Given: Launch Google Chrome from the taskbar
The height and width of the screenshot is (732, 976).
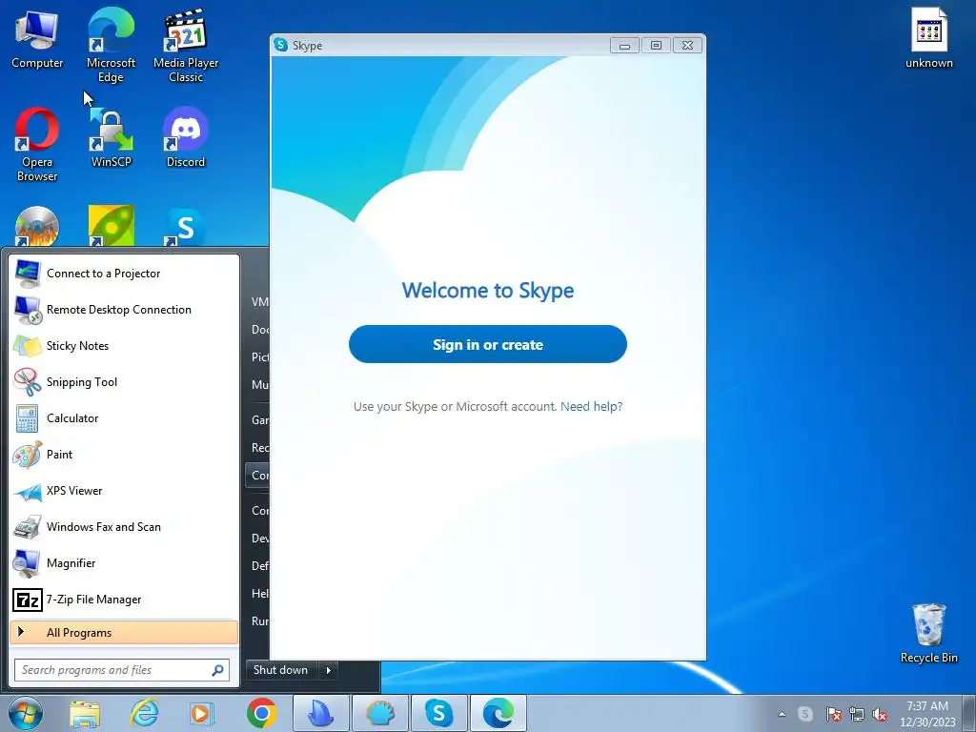Looking at the screenshot, I should (261, 713).
